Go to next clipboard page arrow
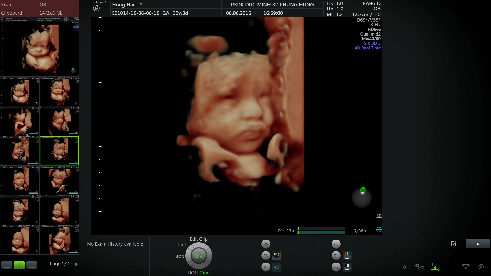 [76, 264]
